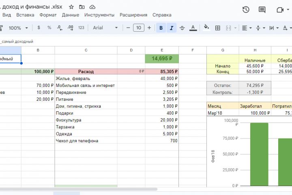
Task: Select column F header
Action: [x=193, y=50]
